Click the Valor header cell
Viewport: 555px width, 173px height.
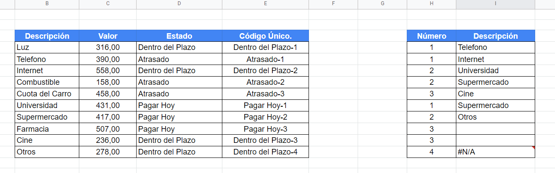[x=108, y=36]
